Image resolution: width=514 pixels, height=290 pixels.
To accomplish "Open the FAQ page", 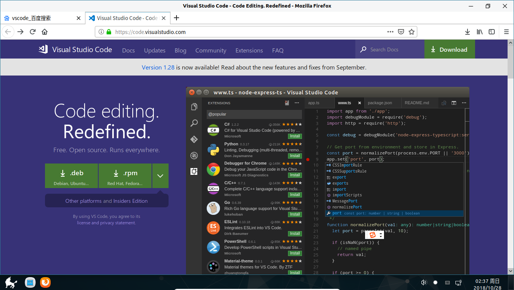I will pos(278,50).
